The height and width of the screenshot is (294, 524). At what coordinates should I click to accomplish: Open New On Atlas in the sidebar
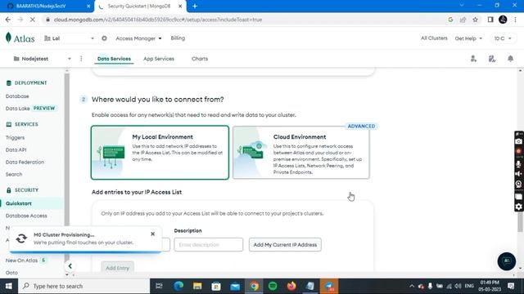click(21, 261)
